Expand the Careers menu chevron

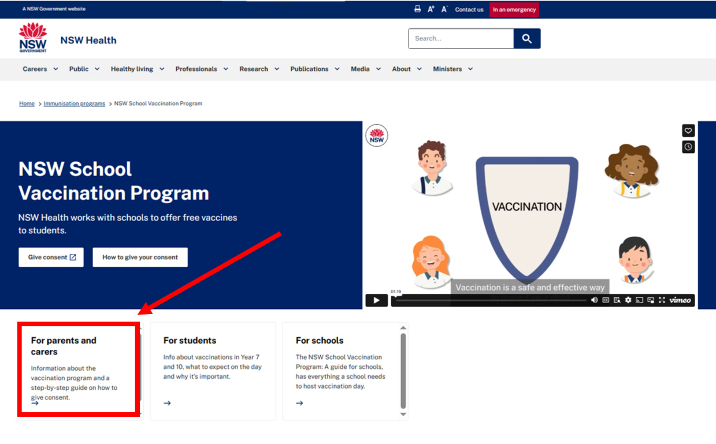pos(55,69)
